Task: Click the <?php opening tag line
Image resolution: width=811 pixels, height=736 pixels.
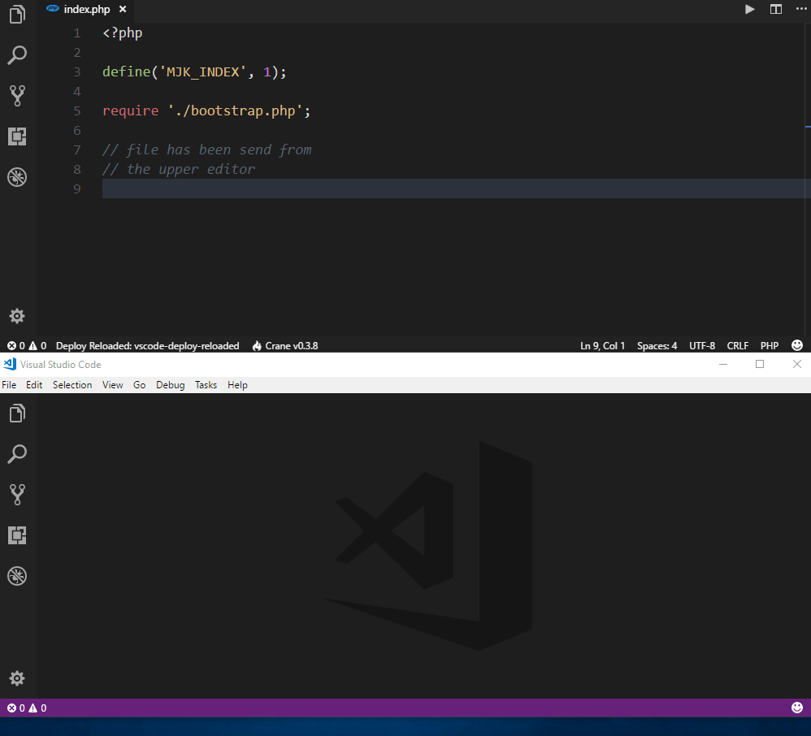Action: click(123, 32)
